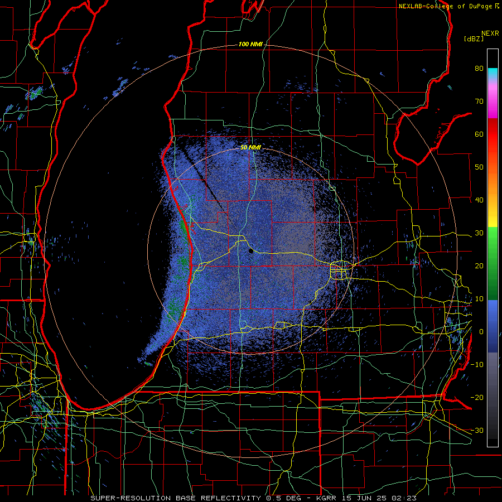Click the 30 value on the dBZ scale
Image resolution: width=502 pixels, height=502 pixels.
tap(479, 233)
